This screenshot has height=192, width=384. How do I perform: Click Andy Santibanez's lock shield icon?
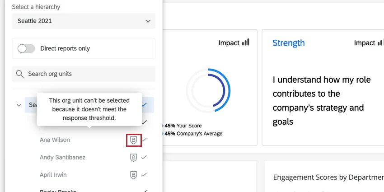[133, 158]
